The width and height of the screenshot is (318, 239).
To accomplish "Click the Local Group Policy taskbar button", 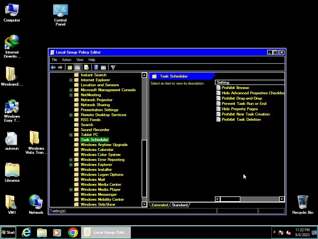I will point(106,232).
